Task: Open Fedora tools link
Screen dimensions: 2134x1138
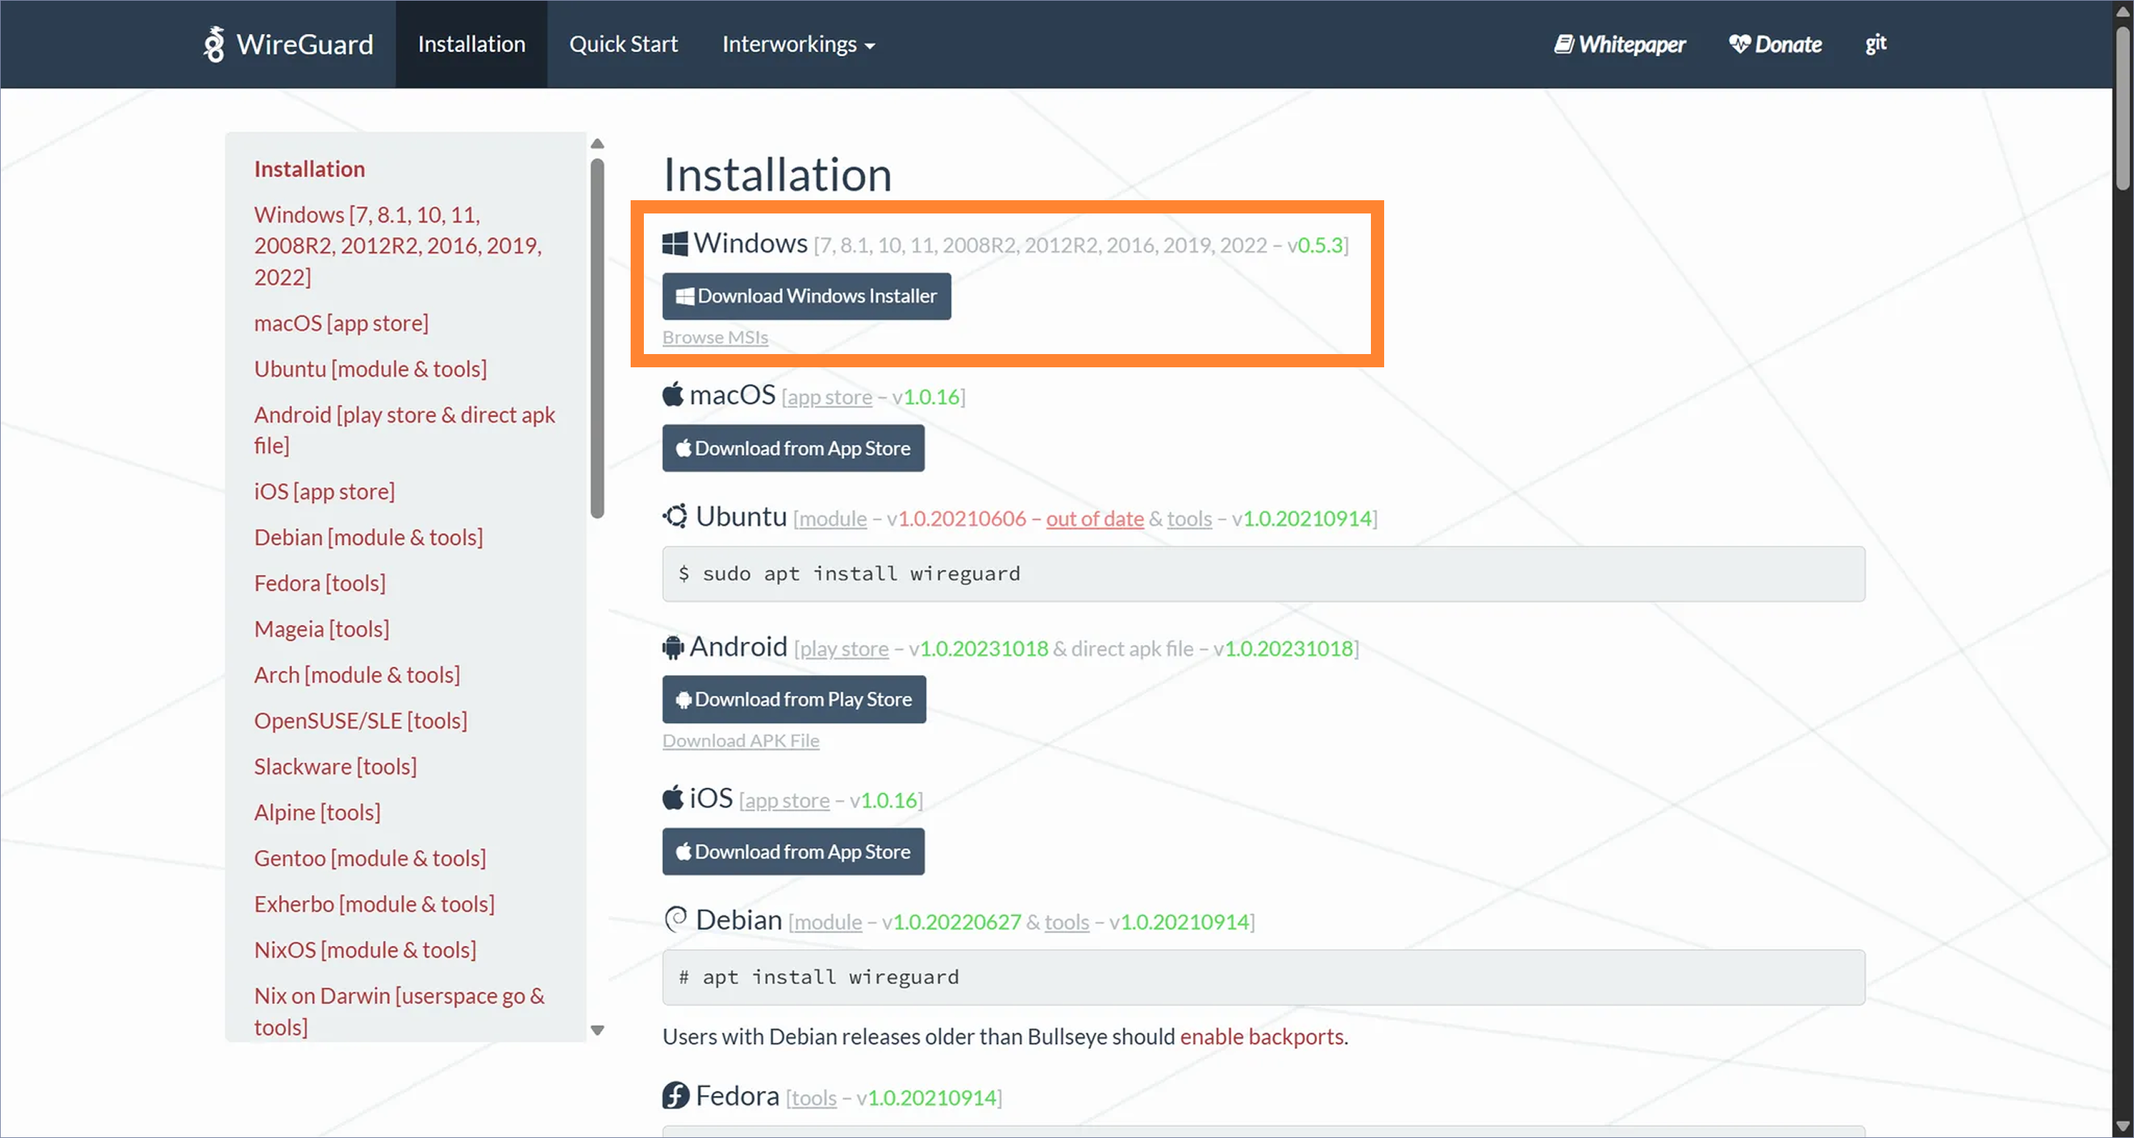Action: (814, 1098)
